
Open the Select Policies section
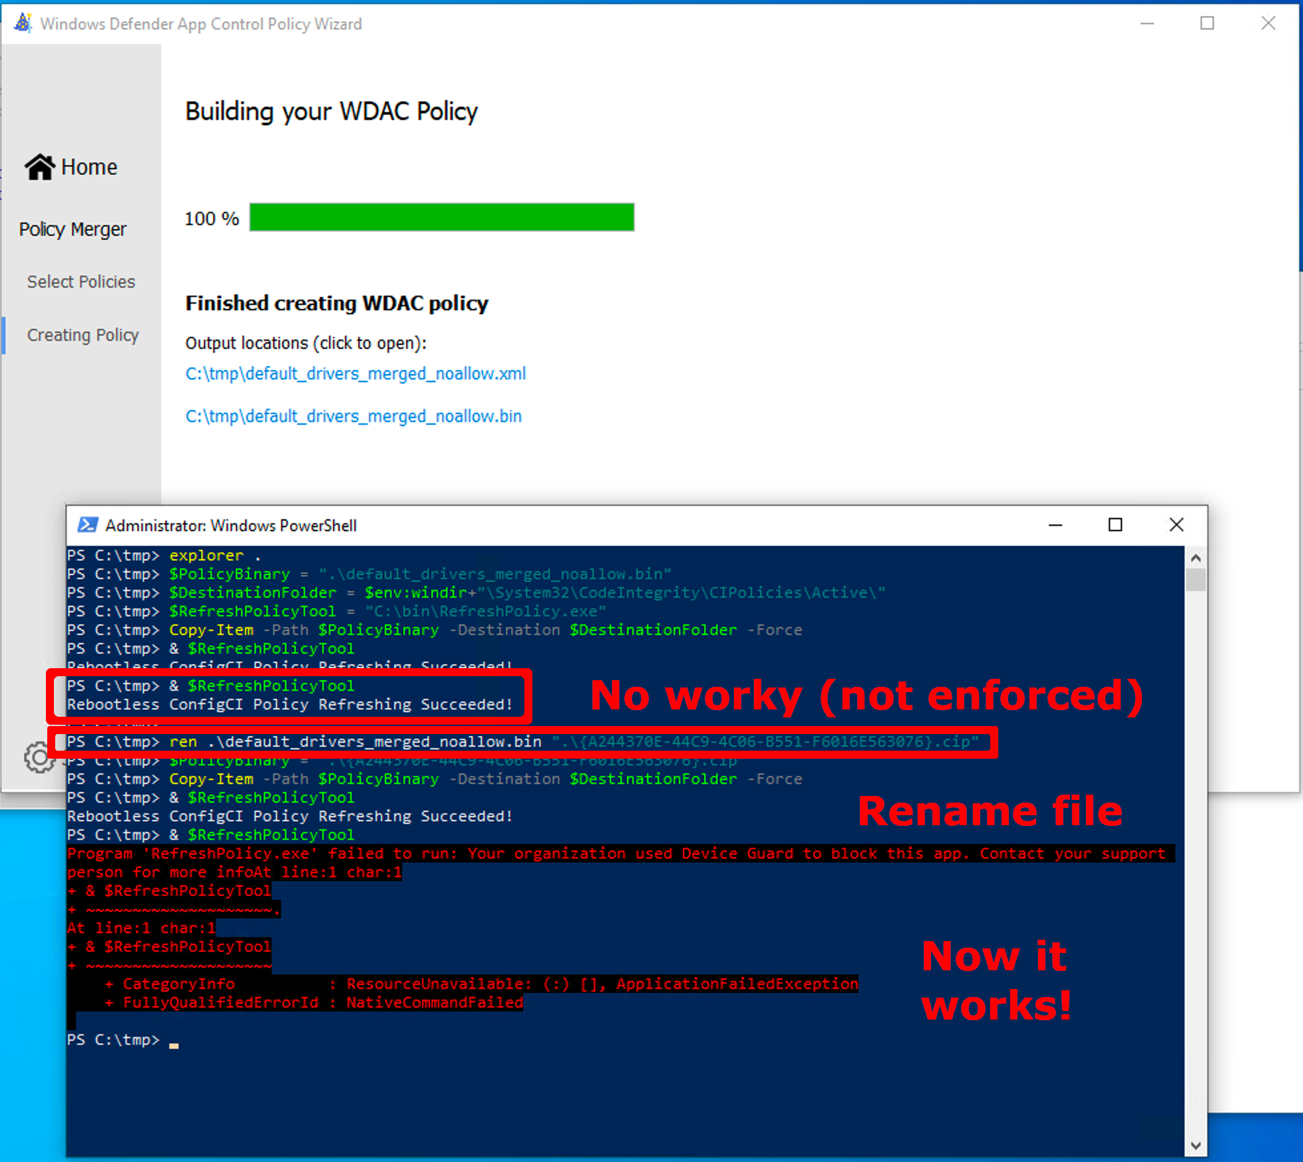tap(81, 282)
